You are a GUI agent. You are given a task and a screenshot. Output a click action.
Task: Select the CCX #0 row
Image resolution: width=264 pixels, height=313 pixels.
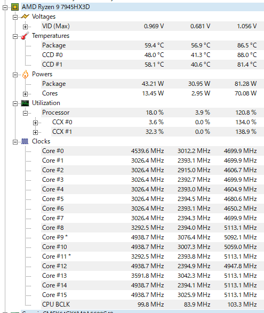(157, 122)
